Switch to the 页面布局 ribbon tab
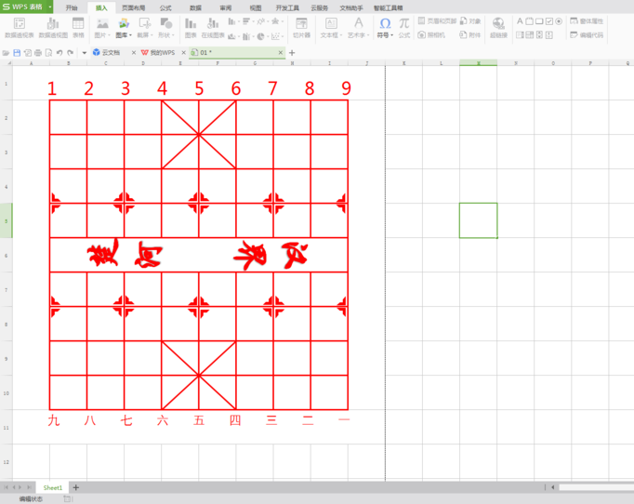634x504 pixels. coord(134,7)
